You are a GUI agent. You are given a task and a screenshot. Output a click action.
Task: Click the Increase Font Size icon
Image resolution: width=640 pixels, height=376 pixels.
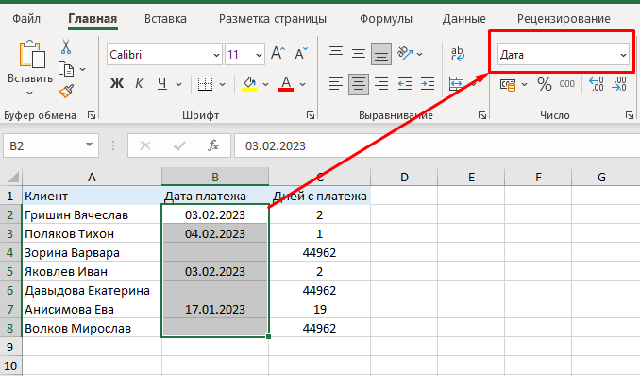pyautogui.click(x=278, y=54)
